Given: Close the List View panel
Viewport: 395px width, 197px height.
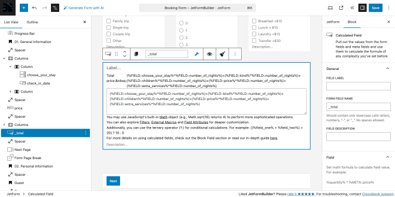Looking at the screenshot, I should tap(85, 22).
